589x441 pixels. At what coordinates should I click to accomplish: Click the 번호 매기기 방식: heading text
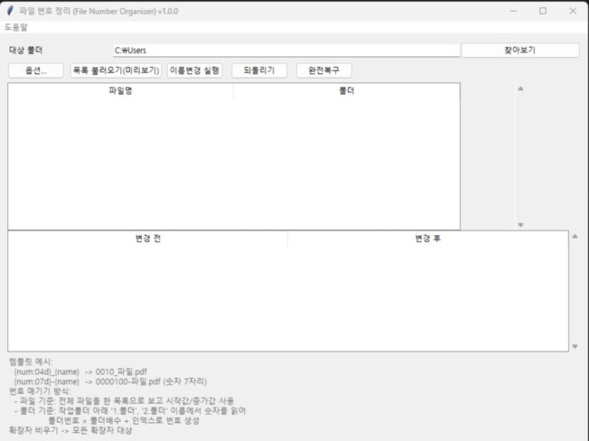(x=40, y=391)
